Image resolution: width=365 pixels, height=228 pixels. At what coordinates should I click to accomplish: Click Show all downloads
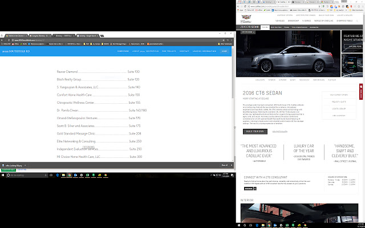click(224, 165)
